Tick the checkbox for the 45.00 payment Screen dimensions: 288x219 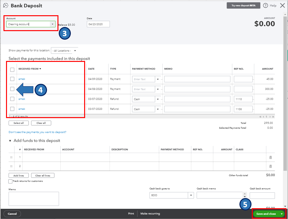point(12,79)
